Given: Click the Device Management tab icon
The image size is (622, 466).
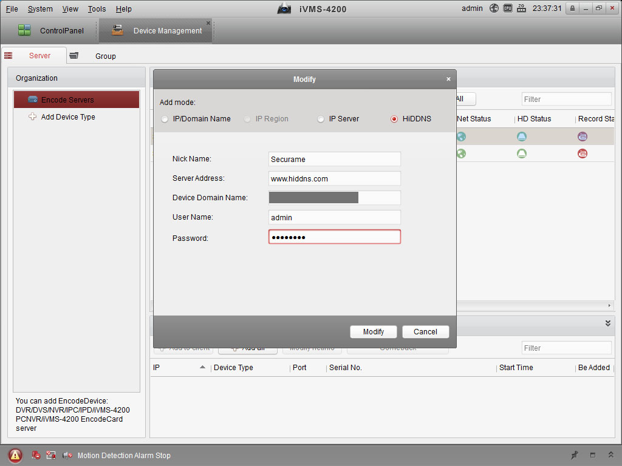Looking at the screenshot, I should point(117,30).
